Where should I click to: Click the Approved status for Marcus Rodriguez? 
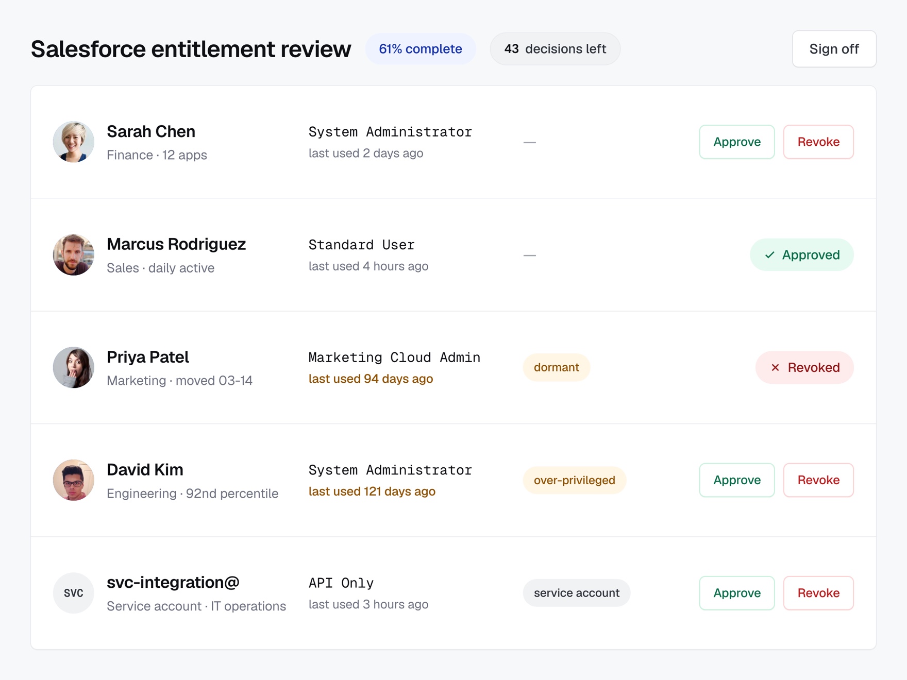tap(802, 254)
